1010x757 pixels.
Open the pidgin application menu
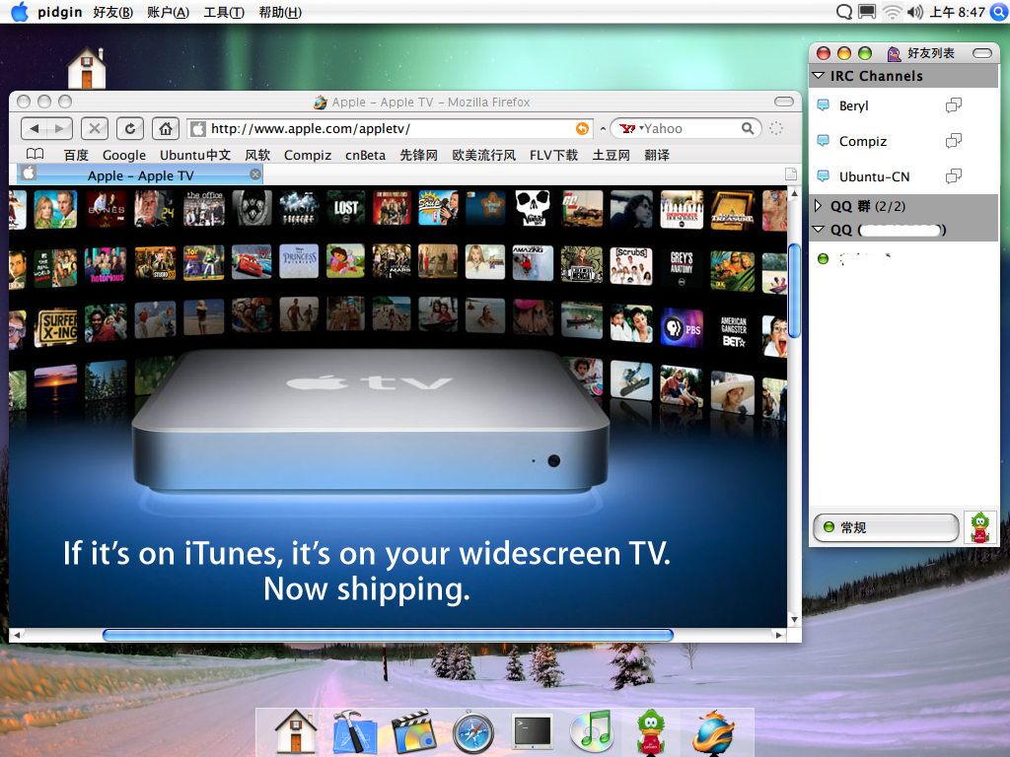[x=60, y=12]
